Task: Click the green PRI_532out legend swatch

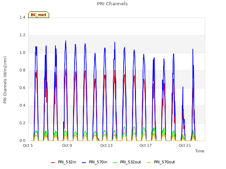Action: 115,163
